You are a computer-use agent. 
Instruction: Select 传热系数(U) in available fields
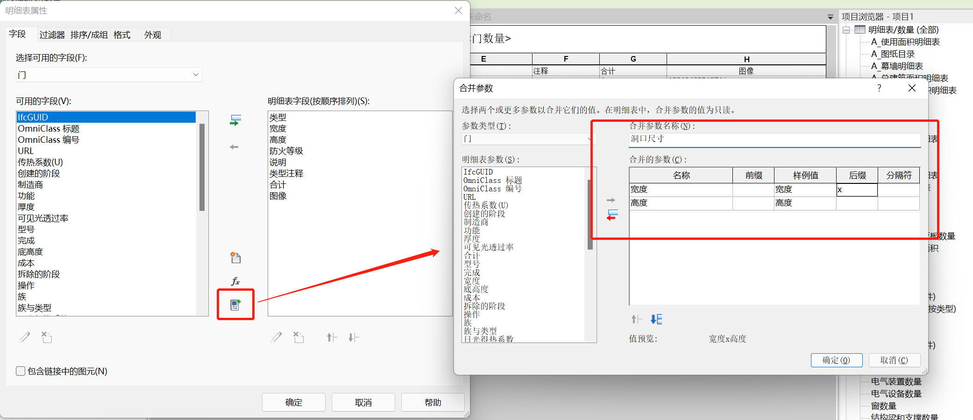tap(40, 162)
